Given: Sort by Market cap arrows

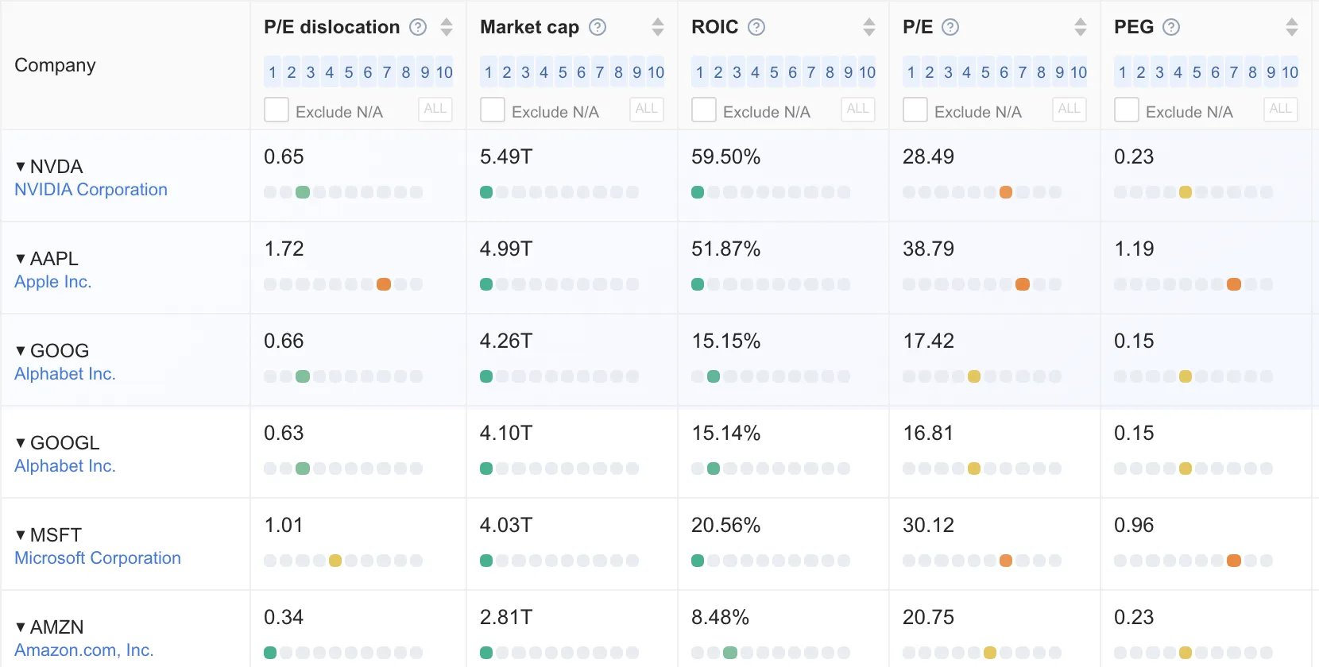Looking at the screenshot, I should tap(658, 27).
